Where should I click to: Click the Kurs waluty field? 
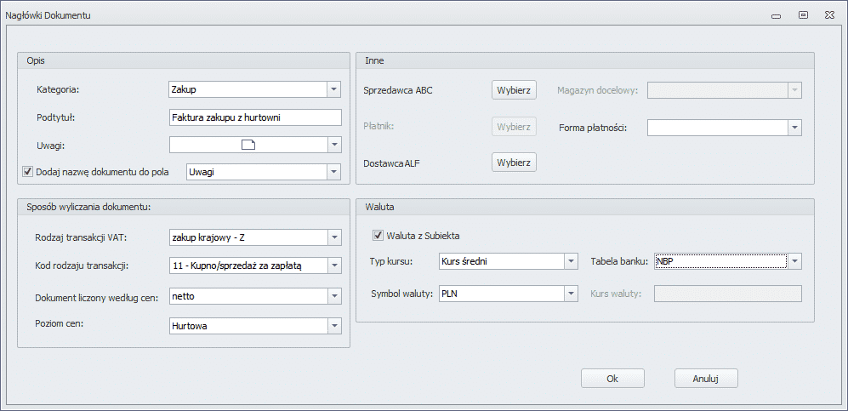(728, 294)
